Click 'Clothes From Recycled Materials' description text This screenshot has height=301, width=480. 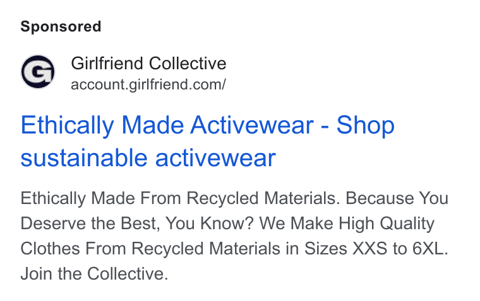pos(150,249)
